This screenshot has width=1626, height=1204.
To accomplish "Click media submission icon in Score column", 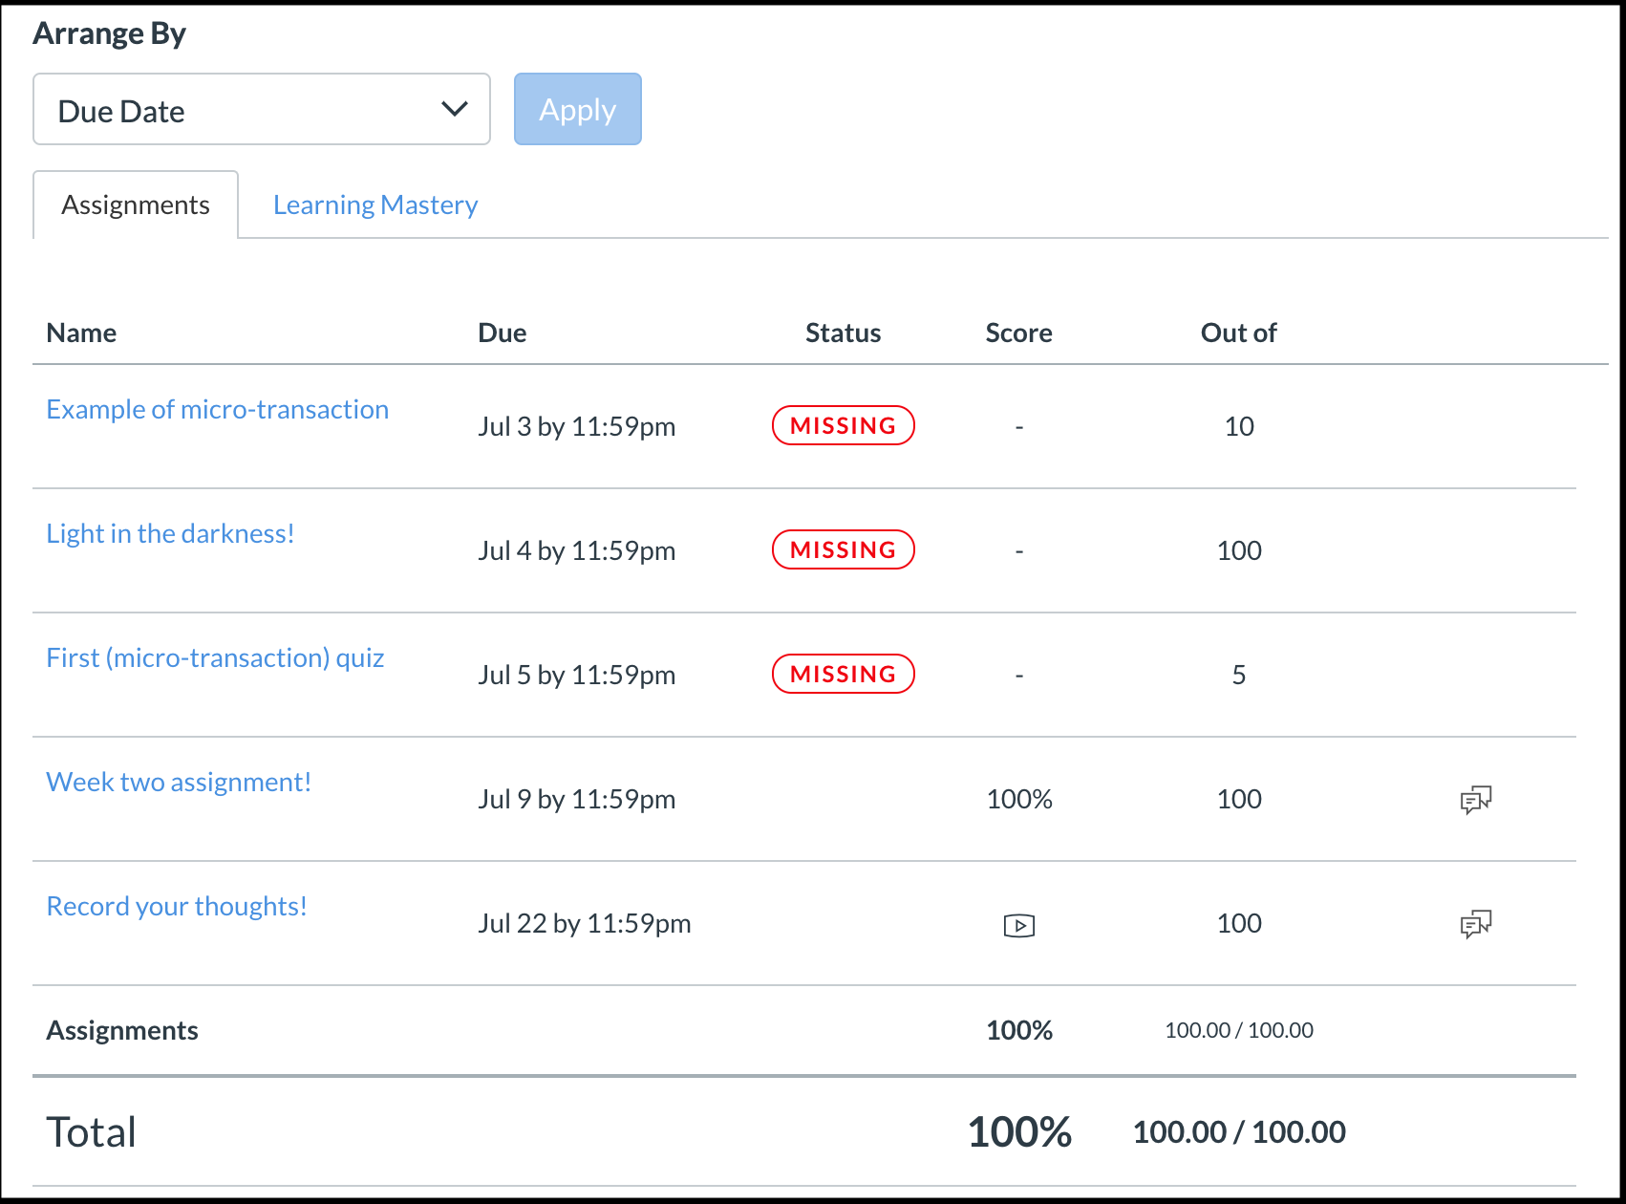I will coord(1019,925).
